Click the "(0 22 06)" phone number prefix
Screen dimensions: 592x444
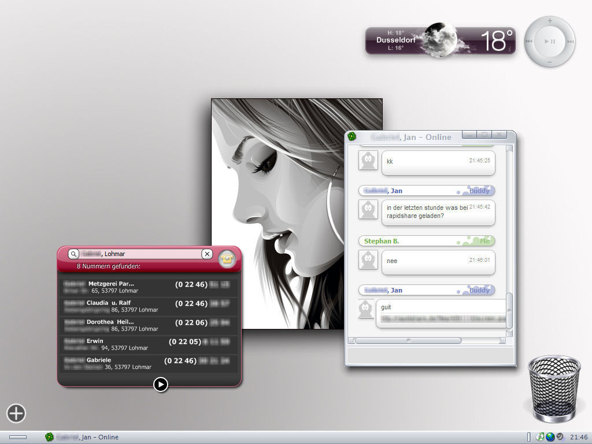point(191,323)
